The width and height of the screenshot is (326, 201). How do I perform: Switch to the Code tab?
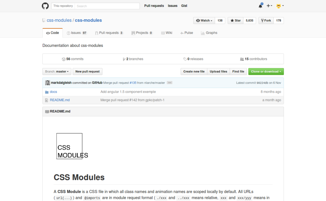tap(53, 33)
